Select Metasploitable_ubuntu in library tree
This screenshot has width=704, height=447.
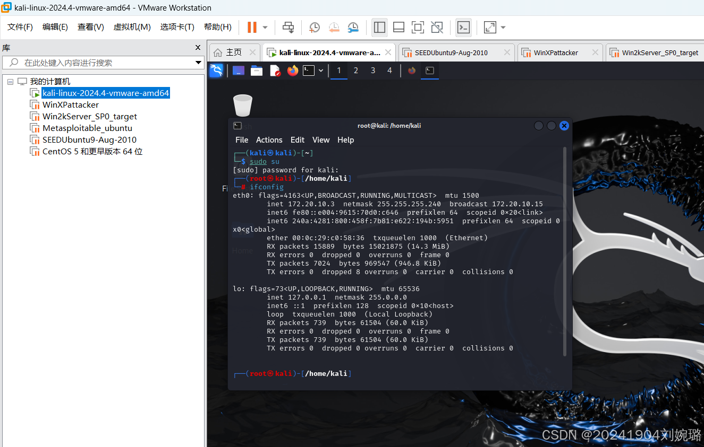(x=87, y=128)
